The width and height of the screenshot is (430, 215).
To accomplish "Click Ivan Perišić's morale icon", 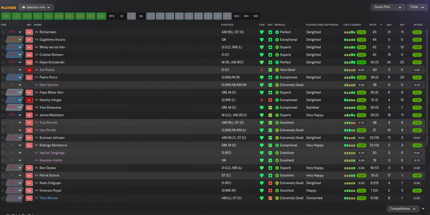I will tap(277, 130).
